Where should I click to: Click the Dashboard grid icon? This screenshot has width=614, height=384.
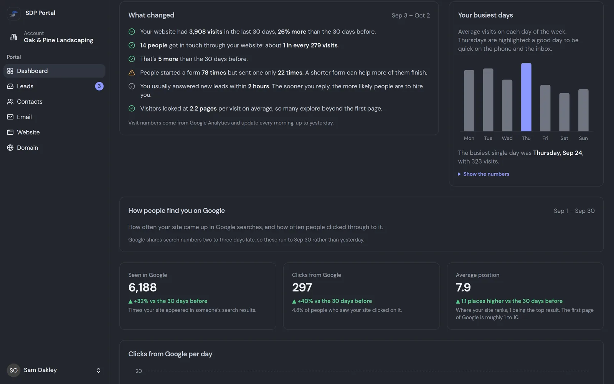[10, 71]
